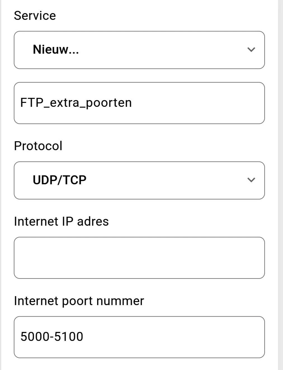Click the Internet poort nummer input field
Screen dimensions: 283x370
(x=139, y=337)
